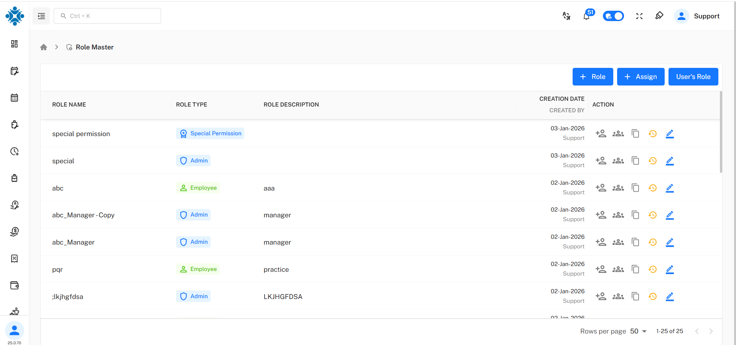
Task: Open the User's Role button
Action: (x=693, y=77)
